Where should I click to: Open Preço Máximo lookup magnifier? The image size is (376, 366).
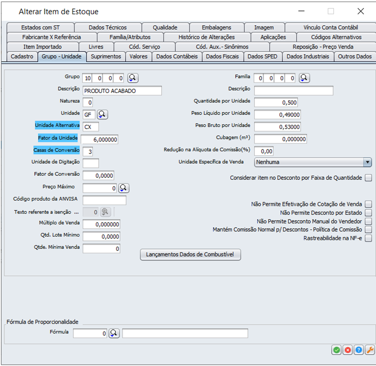[124, 188]
